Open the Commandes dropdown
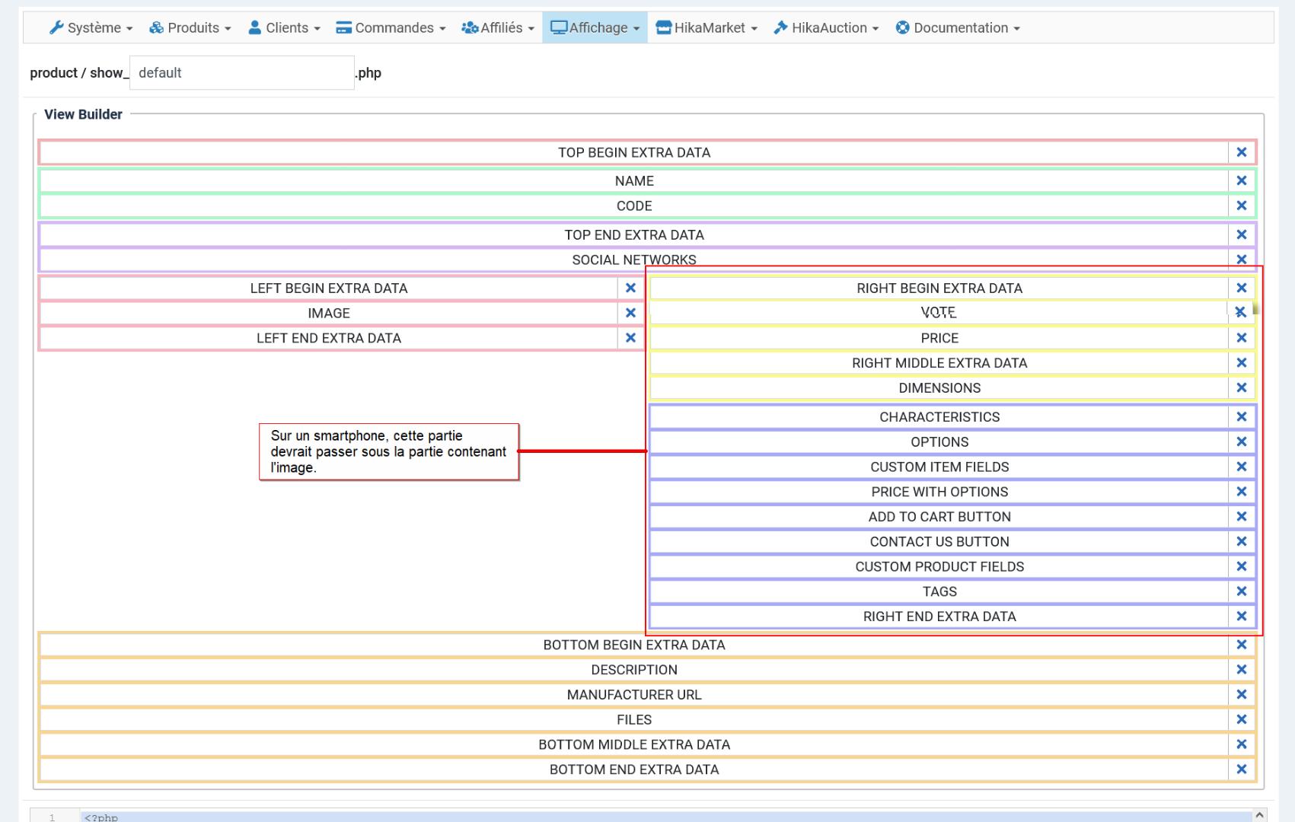 (391, 28)
